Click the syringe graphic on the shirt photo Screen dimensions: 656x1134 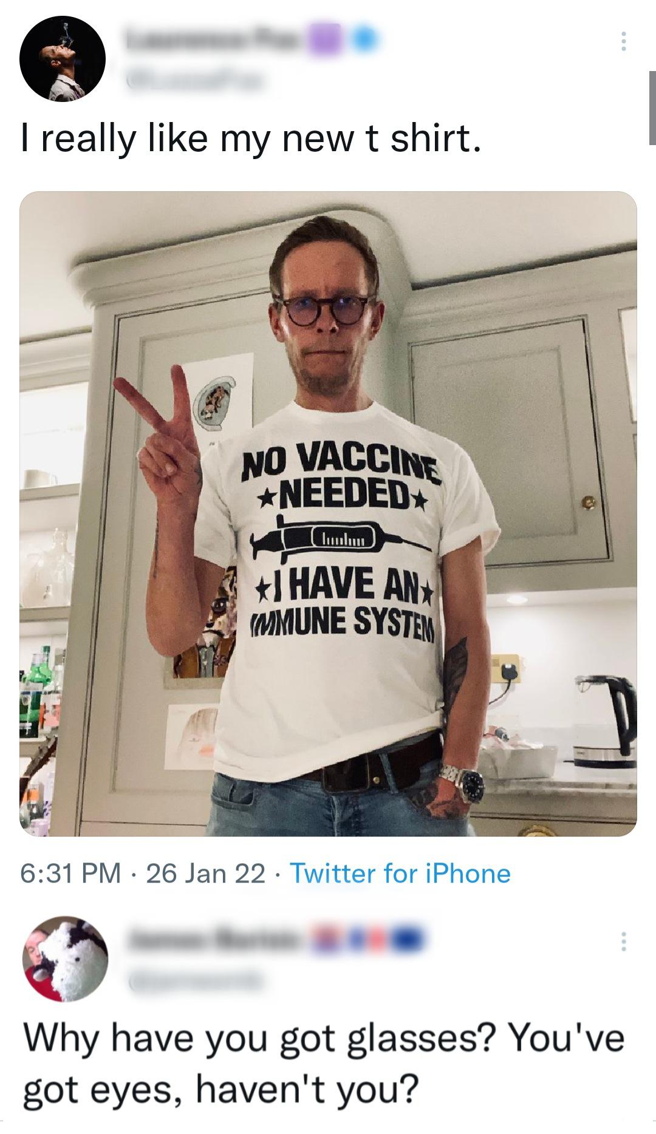(x=341, y=538)
